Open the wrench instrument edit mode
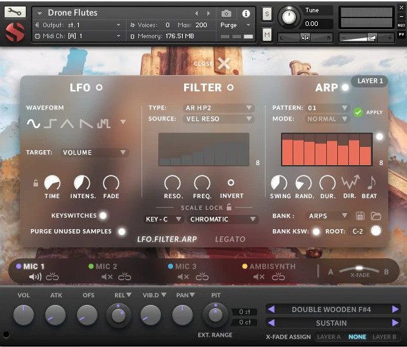This screenshot has width=407, height=347. (15, 12)
